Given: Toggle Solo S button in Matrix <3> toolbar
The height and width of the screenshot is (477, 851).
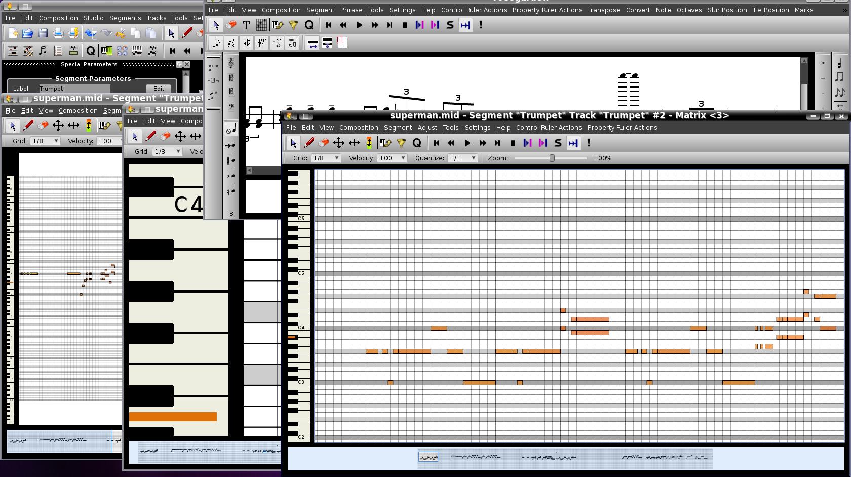Looking at the screenshot, I should (558, 143).
